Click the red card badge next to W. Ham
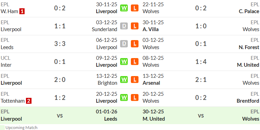Viewport: 260px width, 130px height. 22,11
